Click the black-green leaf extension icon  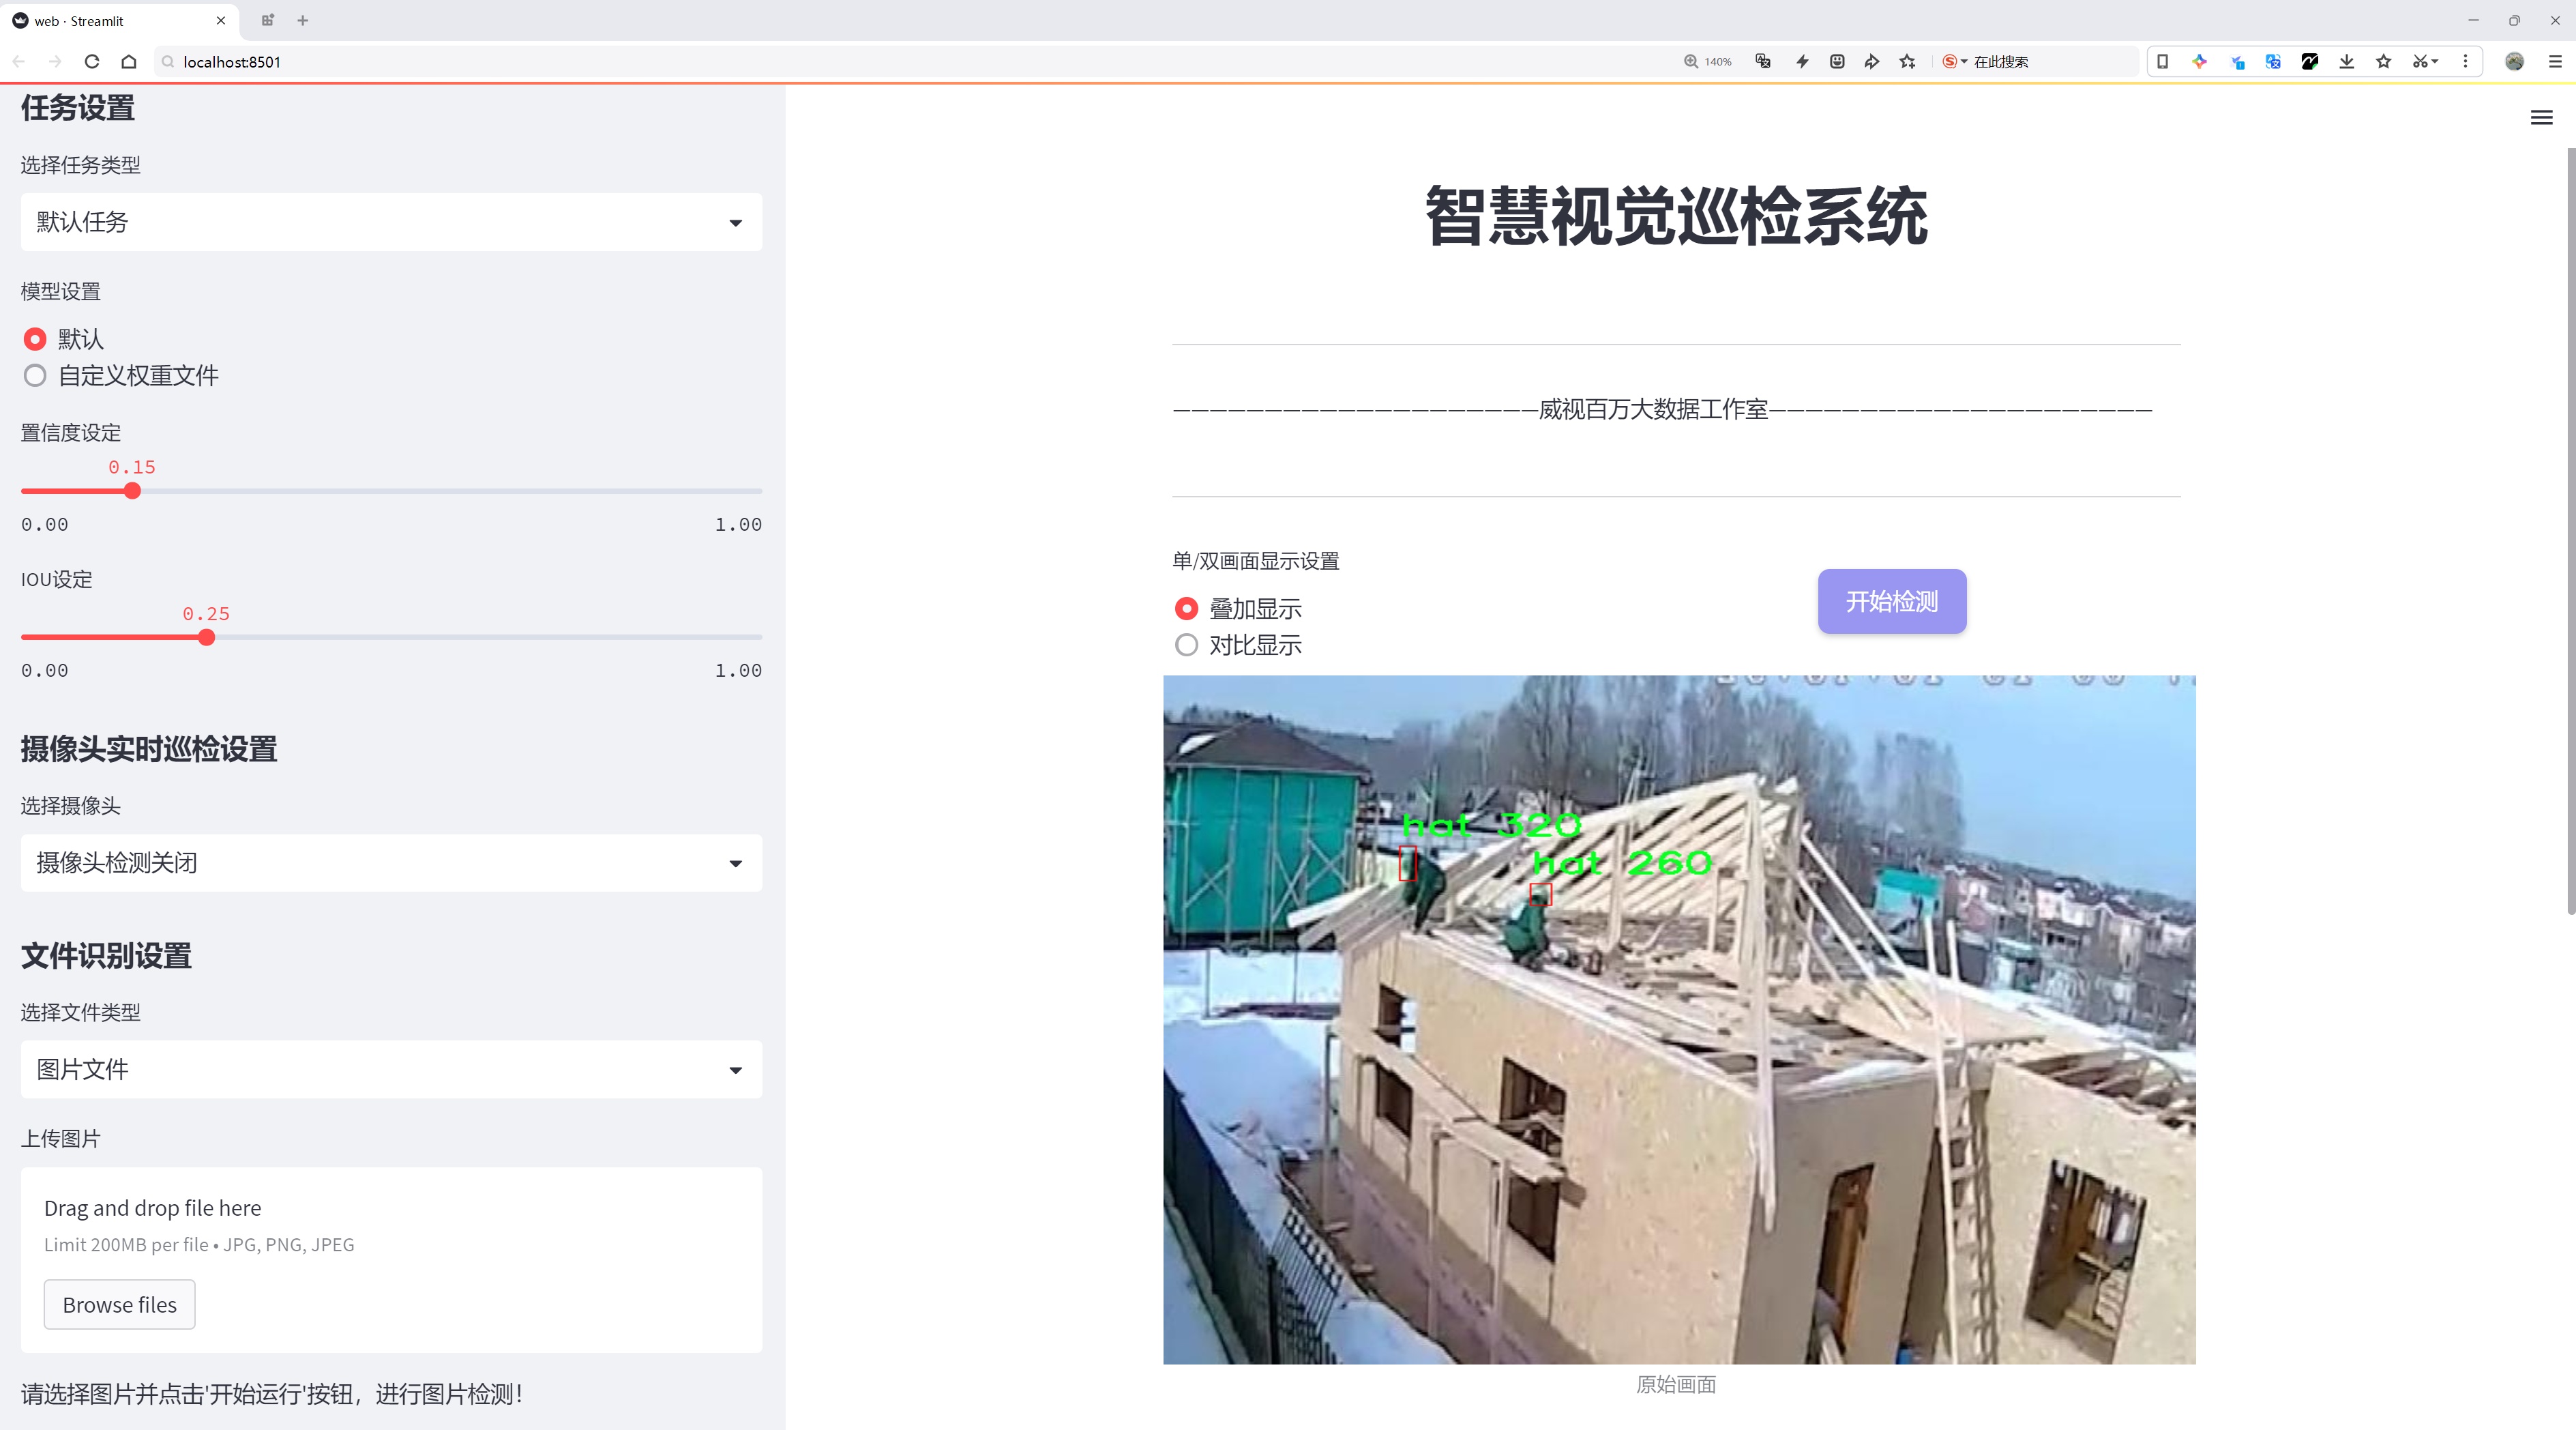tap(2310, 61)
